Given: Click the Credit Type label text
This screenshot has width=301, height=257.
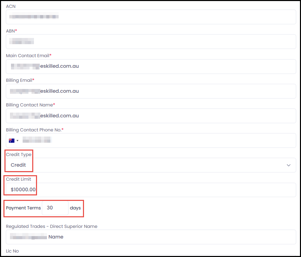Looking at the screenshot, I should point(19,155).
